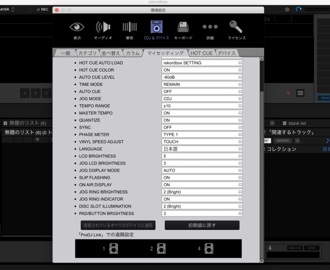Switch to the 一般 tab

tap(66, 53)
